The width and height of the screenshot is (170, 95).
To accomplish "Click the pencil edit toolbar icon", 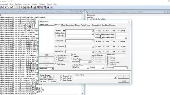I will tap(22, 7).
